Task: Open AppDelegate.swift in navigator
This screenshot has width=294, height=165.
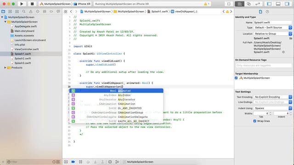Action: point(26,27)
